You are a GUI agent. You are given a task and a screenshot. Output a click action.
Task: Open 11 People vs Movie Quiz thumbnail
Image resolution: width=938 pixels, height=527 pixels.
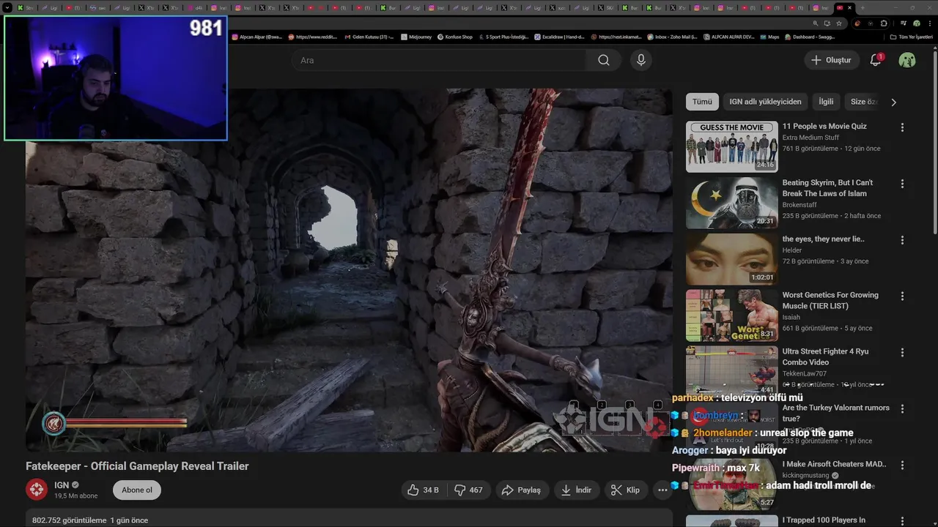coord(731,146)
